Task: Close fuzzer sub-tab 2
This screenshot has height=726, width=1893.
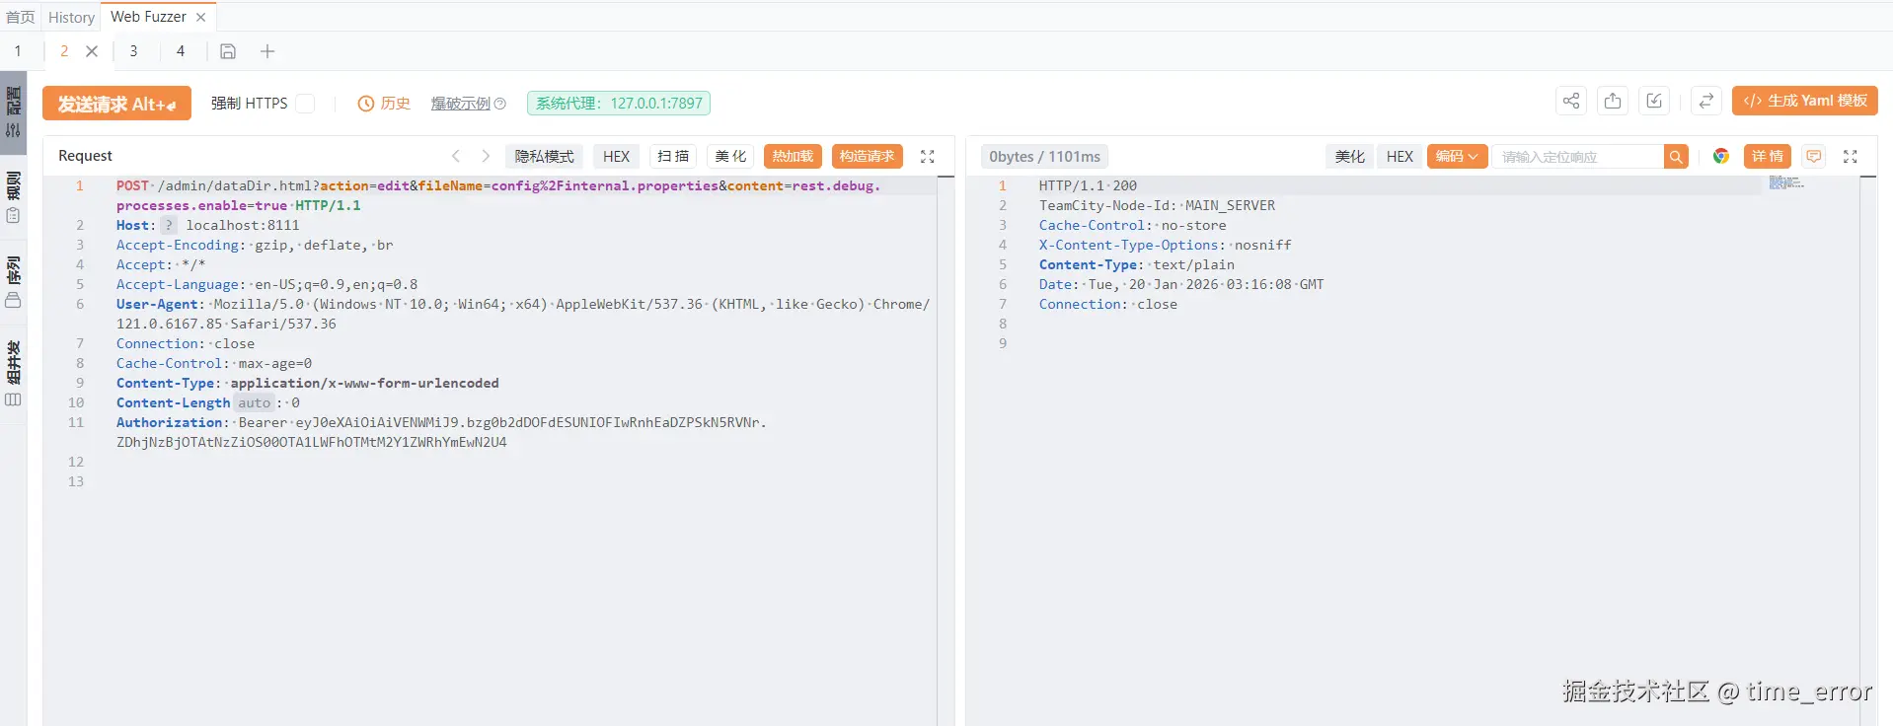Action: click(92, 51)
